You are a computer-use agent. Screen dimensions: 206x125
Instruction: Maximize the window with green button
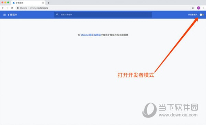click(8, 2)
